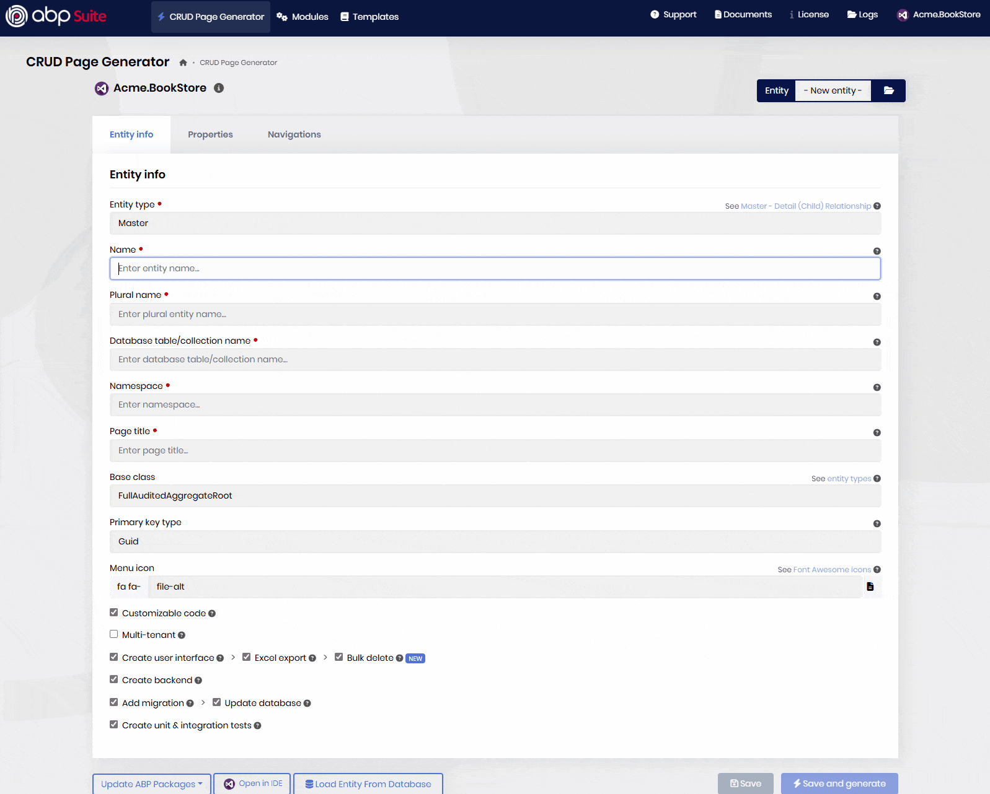Click the help icon for Namespace field
The image size is (990, 794).
pyautogui.click(x=877, y=388)
